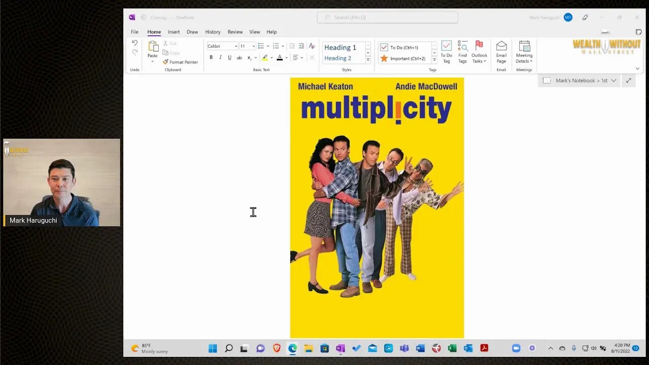Open File Explorer from taskbar
Screen dimensions: 649x365
[x=308, y=348]
